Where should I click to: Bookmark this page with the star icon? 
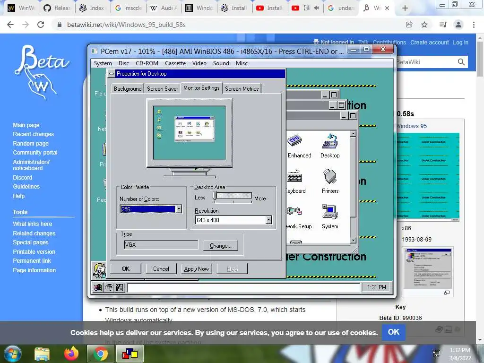(424, 25)
